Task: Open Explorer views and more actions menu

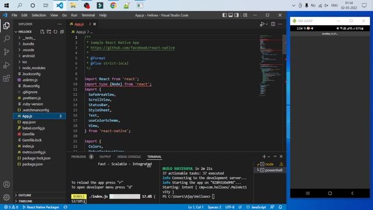Action: pyautogui.click(x=59, y=24)
